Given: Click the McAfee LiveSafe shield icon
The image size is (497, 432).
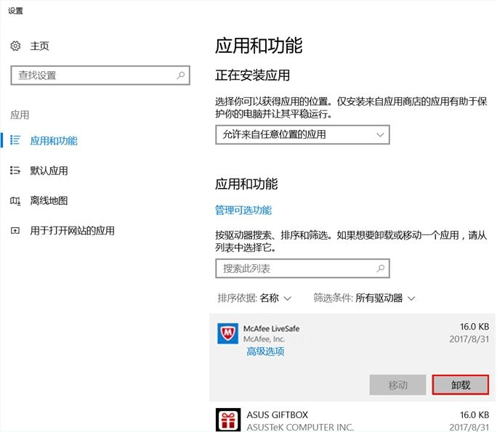Looking at the screenshot, I should tap(227, 333).
